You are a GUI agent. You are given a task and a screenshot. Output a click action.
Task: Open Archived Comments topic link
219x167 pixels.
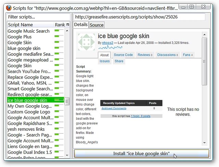(x=114, y=108)
